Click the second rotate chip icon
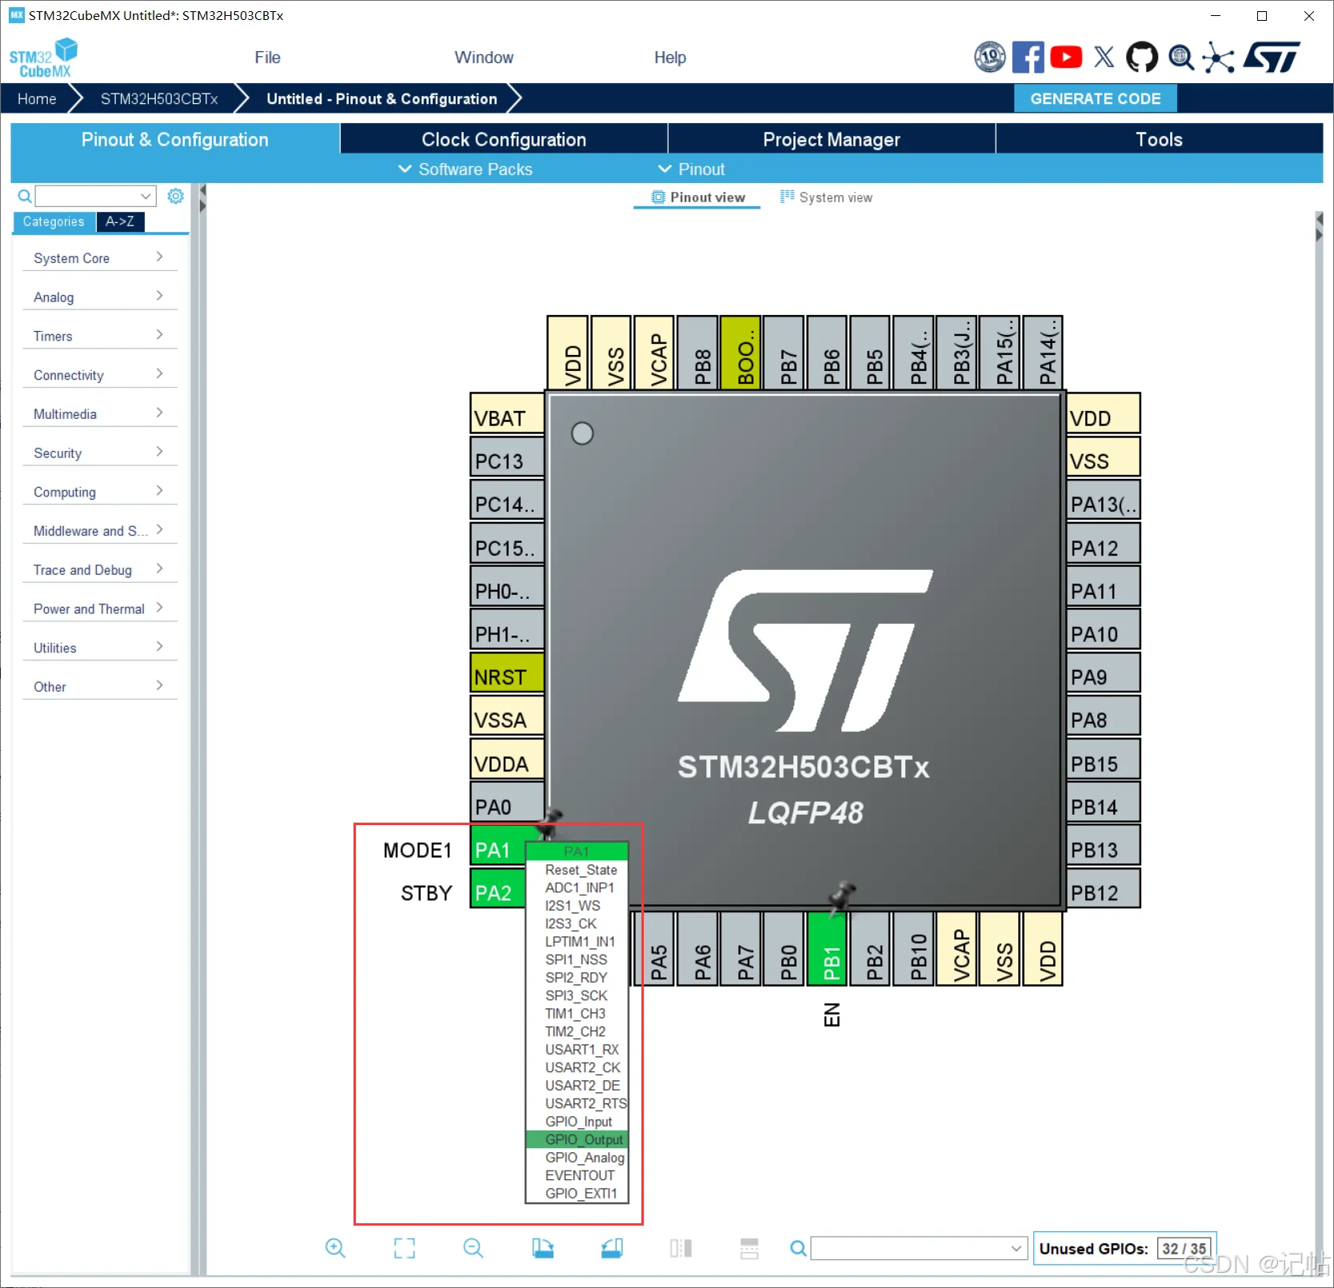 [612, 1248]
